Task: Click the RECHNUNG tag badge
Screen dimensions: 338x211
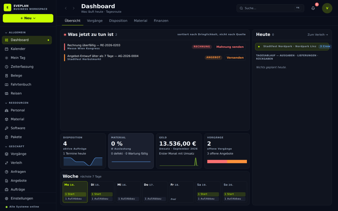Action: 202,47
